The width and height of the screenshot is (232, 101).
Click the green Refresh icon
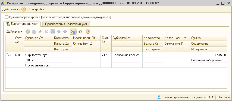pos(80,32)
